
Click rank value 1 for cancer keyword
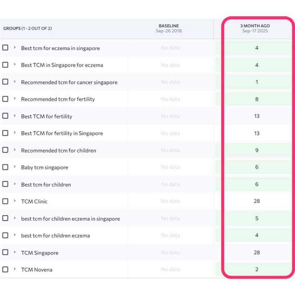pyautogui.click(x=257, y=82)
